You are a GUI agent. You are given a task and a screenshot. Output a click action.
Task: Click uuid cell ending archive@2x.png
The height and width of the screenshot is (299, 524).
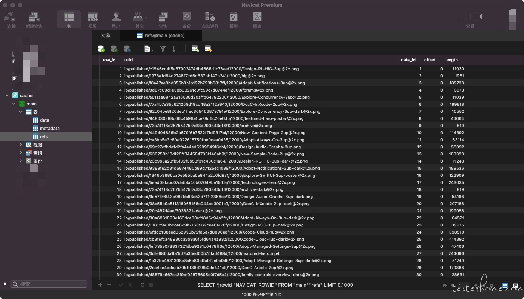coord(261,126)
